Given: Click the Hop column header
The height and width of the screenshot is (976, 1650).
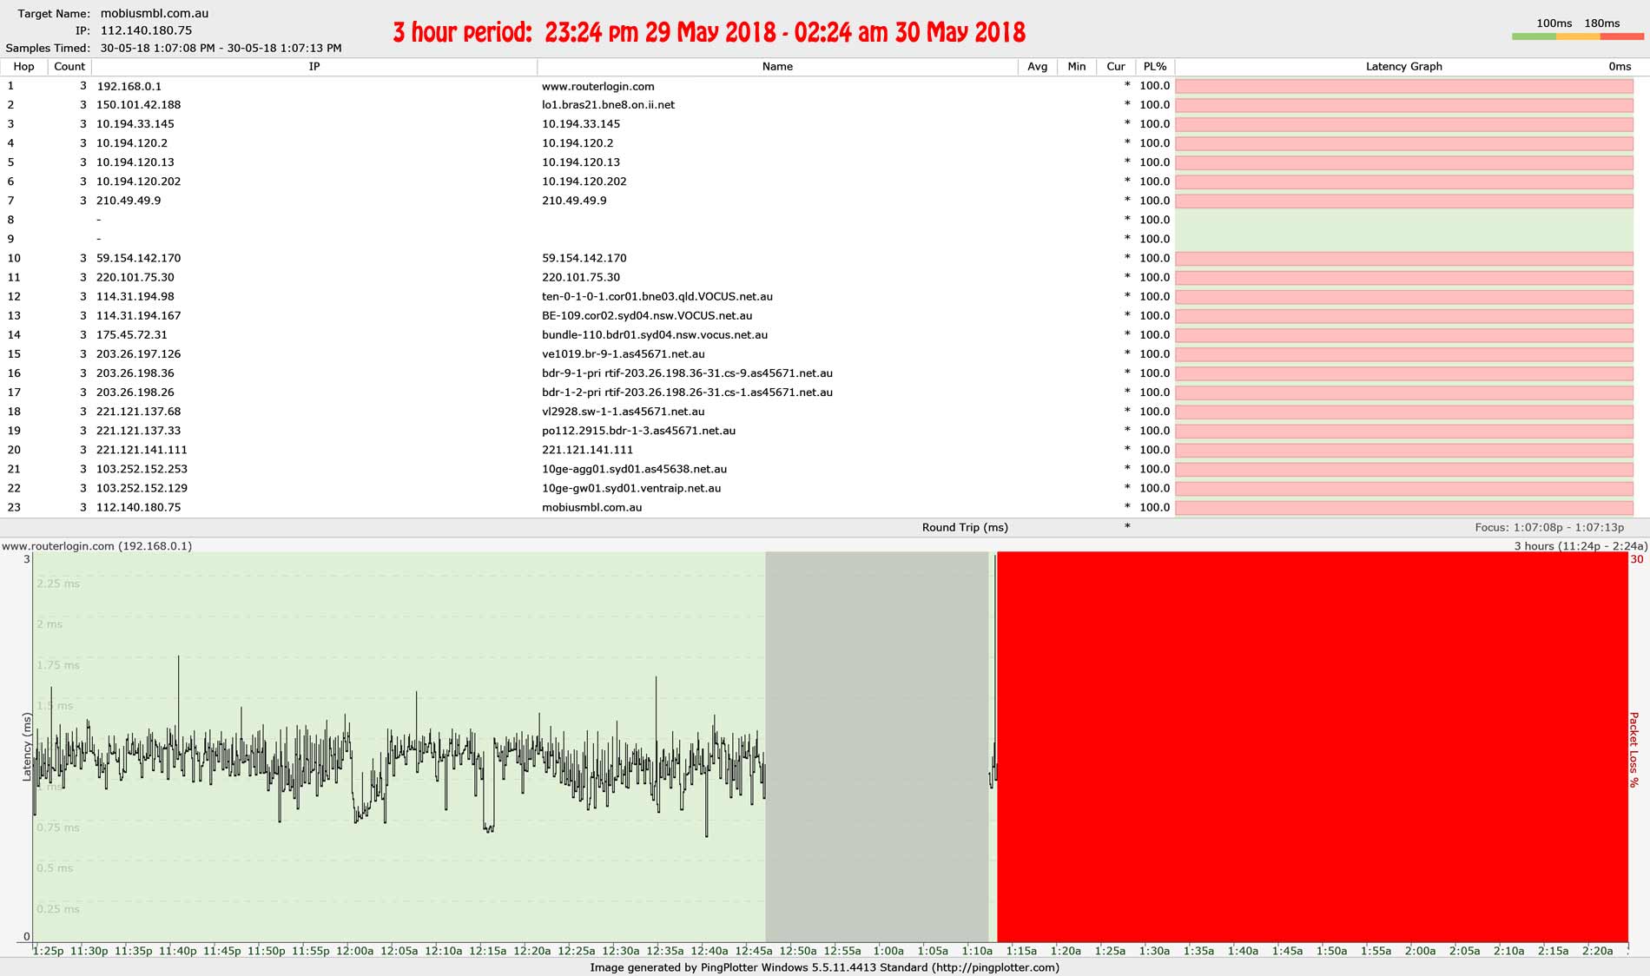Looking at the screenshot, I should point(23,67).
